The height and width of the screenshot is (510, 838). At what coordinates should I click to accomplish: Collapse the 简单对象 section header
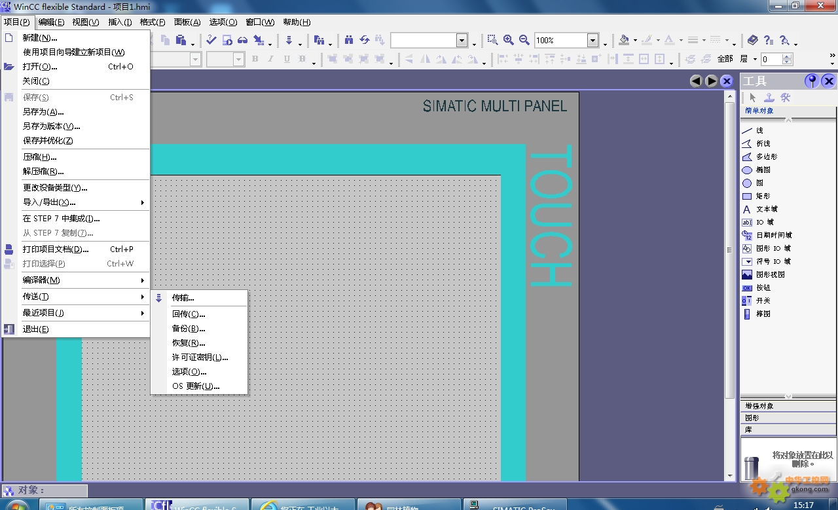pos(788,111)
